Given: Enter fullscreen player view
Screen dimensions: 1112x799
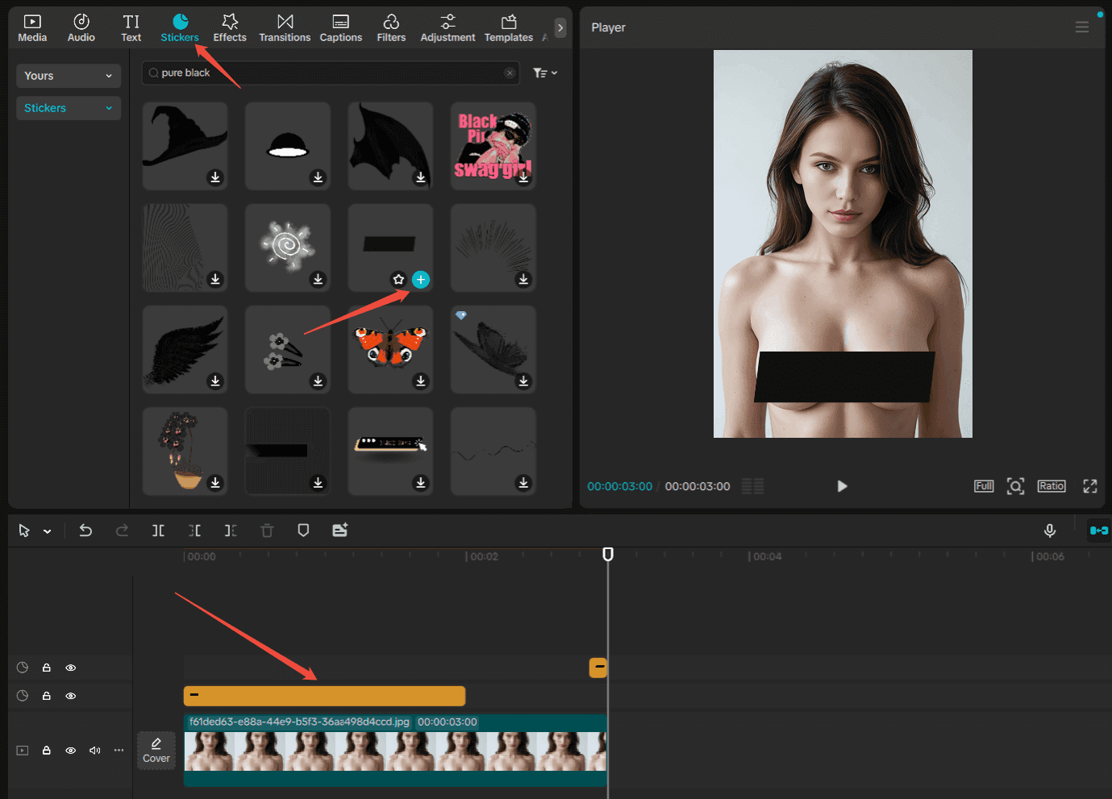Looking at the screenshot, I should coord(1090,486).
